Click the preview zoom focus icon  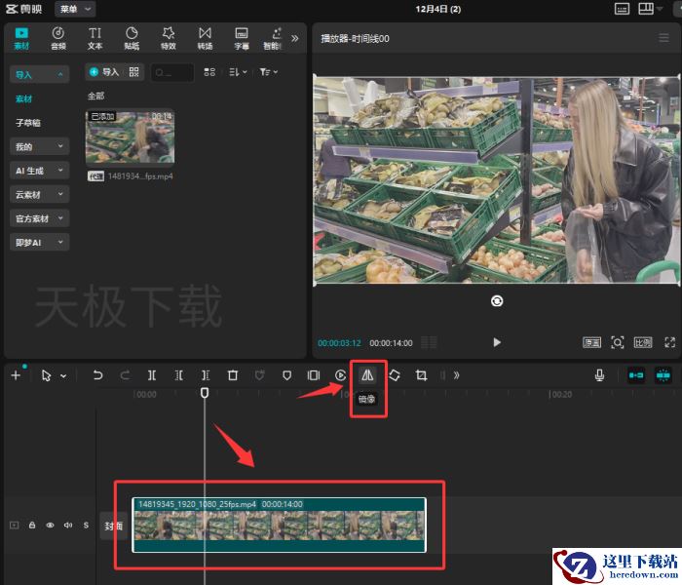point(617,342)
